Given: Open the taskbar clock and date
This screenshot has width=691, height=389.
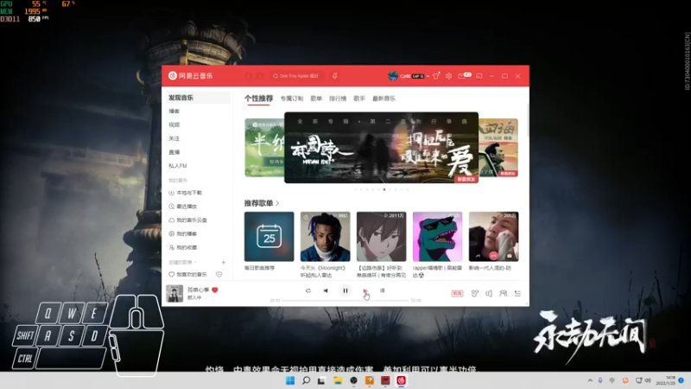Looking at the screenshot, I should coord(665,380).
